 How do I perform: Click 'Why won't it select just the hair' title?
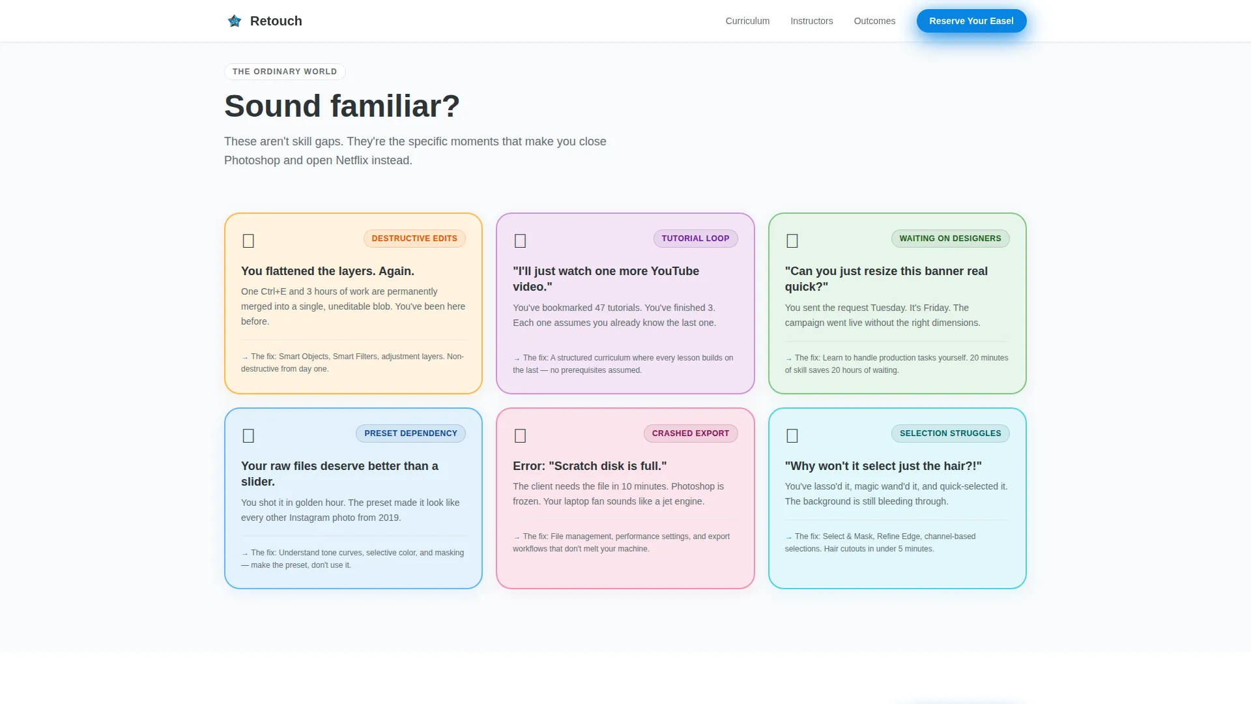(883, 466)
